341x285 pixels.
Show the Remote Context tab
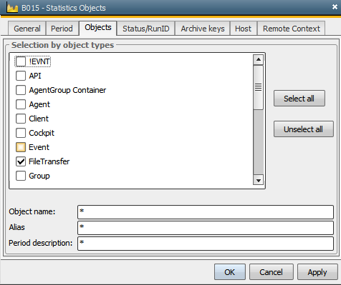(291, 29)
